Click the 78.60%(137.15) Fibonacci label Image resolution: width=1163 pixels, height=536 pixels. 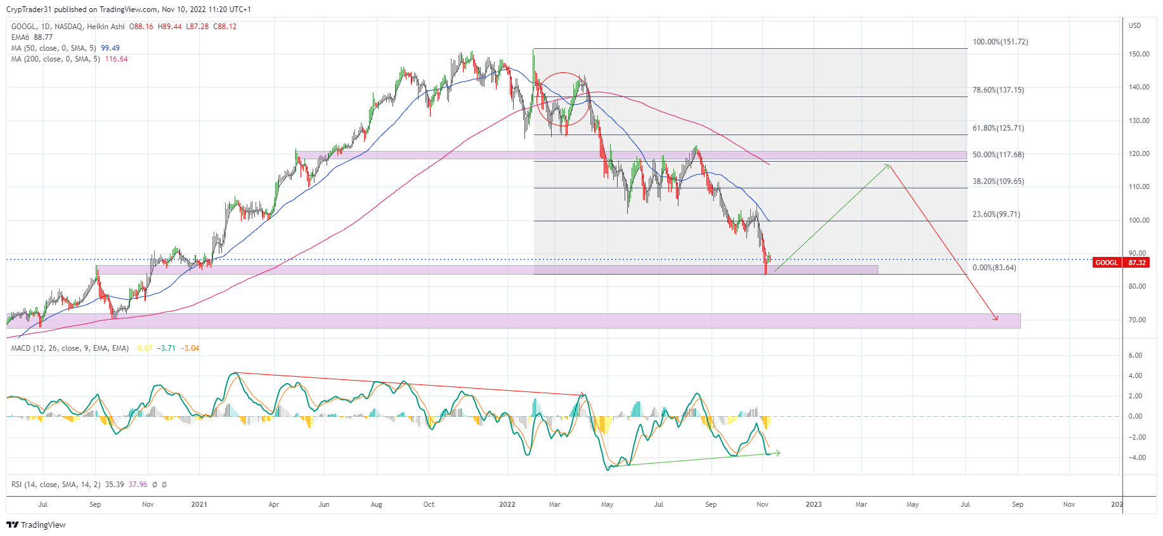click(998, 90)
